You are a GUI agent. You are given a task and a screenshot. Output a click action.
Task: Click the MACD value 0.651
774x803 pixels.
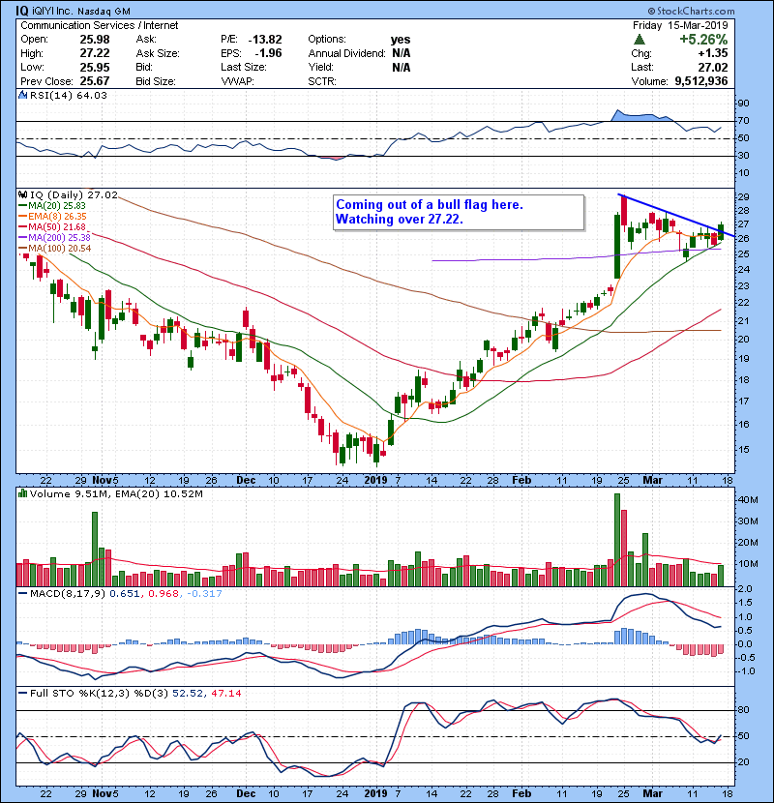coord(125,594)
